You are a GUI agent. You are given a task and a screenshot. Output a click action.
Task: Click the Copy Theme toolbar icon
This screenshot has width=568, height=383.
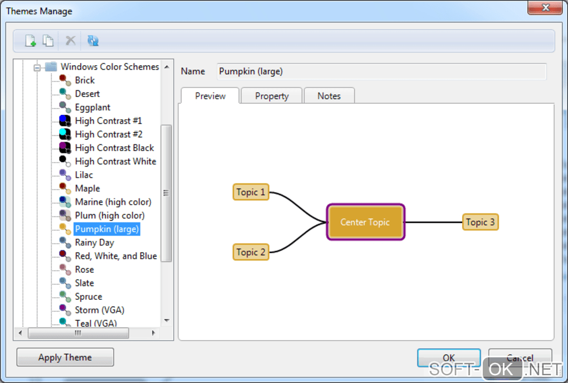coord(48,40)
